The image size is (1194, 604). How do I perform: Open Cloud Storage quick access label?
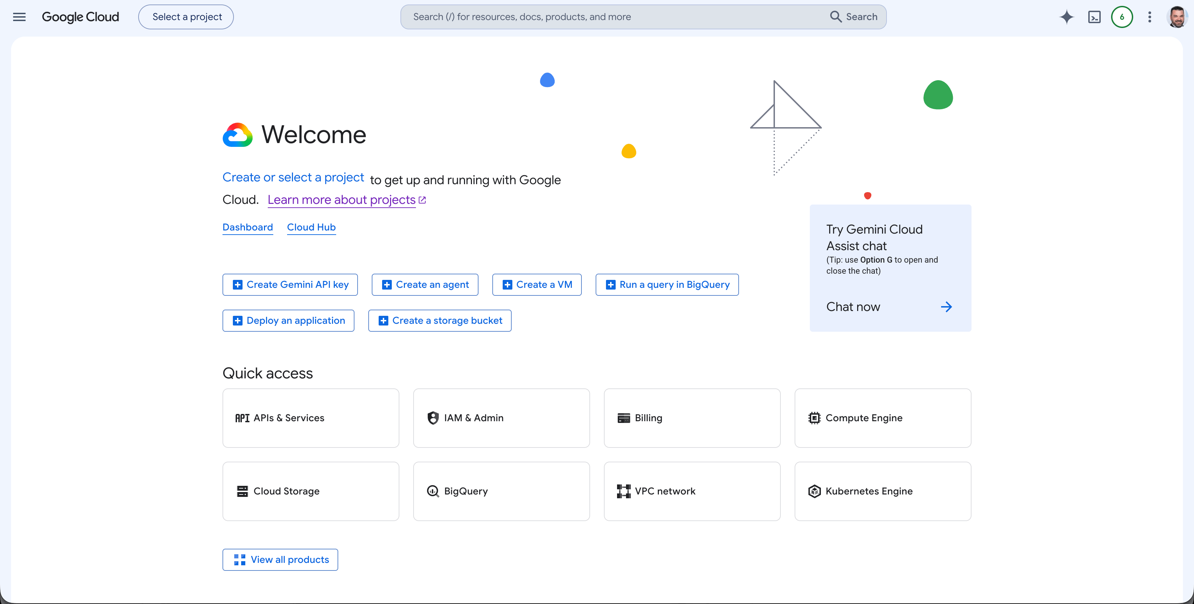(286, 491)
